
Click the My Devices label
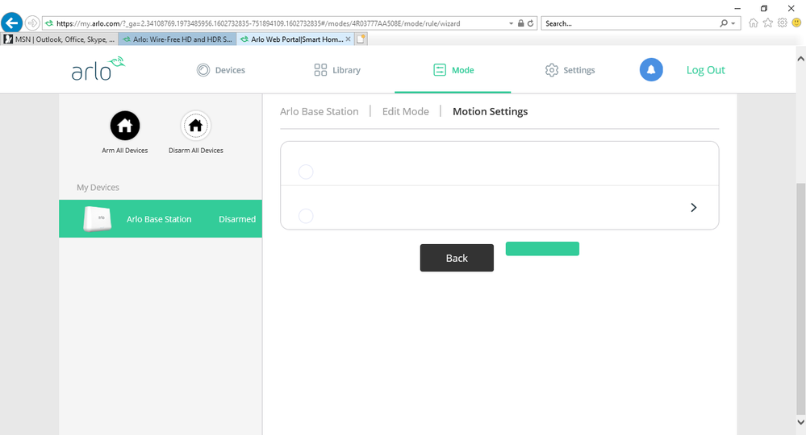[x=98, y=187]
